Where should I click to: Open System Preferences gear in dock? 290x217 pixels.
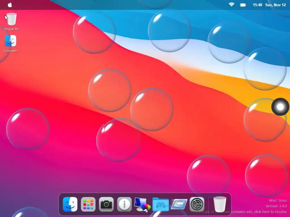197,204
